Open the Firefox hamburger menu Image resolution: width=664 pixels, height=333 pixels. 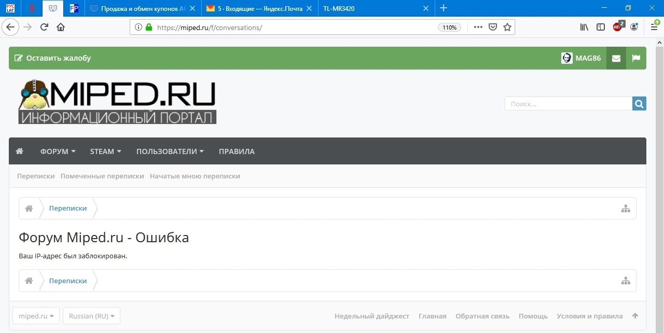tap(654, 27)
